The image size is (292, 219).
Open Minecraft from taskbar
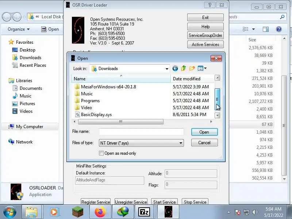coord(78,212)
